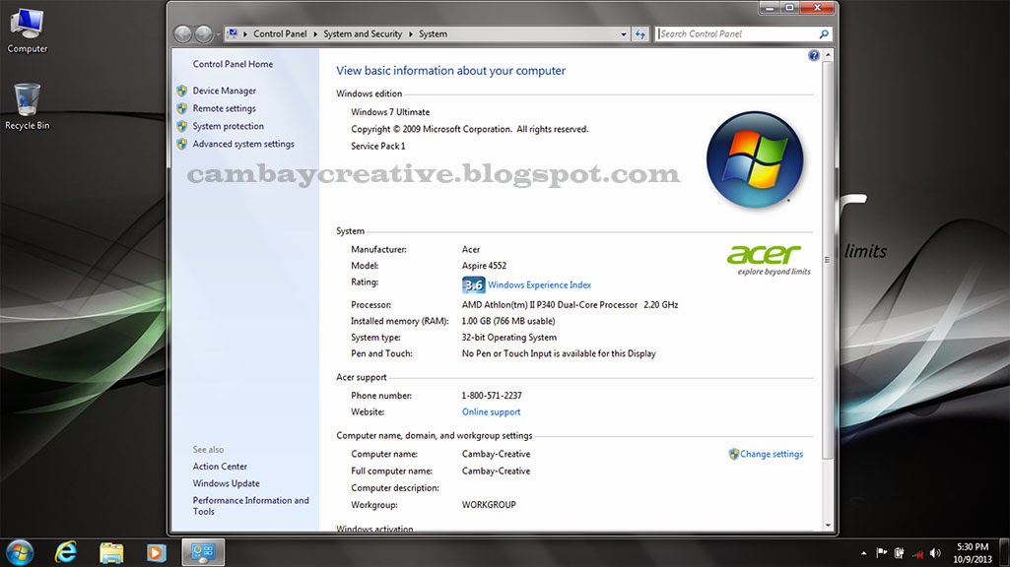Open the recent pages dropdown arrow
Screen dimensions: 1010x567
click(219, 34)
